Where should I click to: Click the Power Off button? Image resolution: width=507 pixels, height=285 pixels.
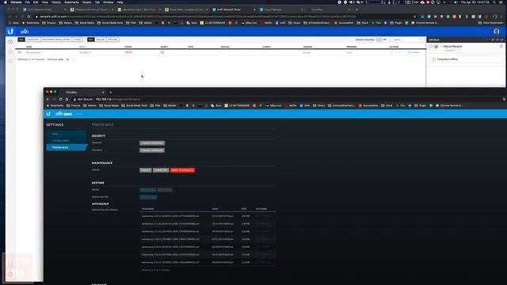click(x=161, y=170)
